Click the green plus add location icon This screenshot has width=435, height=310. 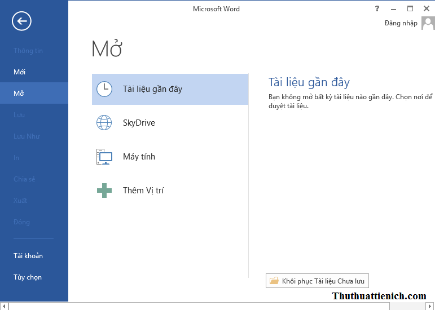coord(104,191)
